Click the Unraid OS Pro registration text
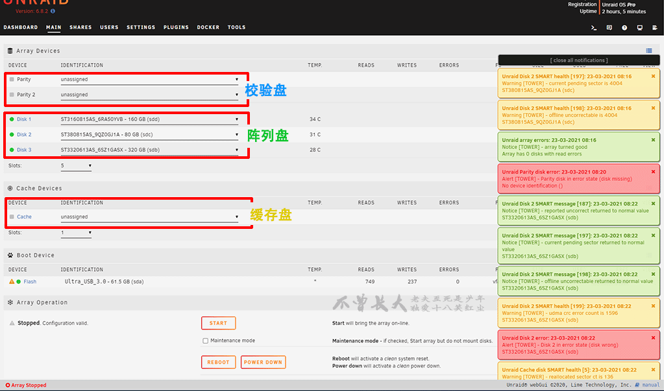Screen dimensions: 664x391 tap(619, 5)
